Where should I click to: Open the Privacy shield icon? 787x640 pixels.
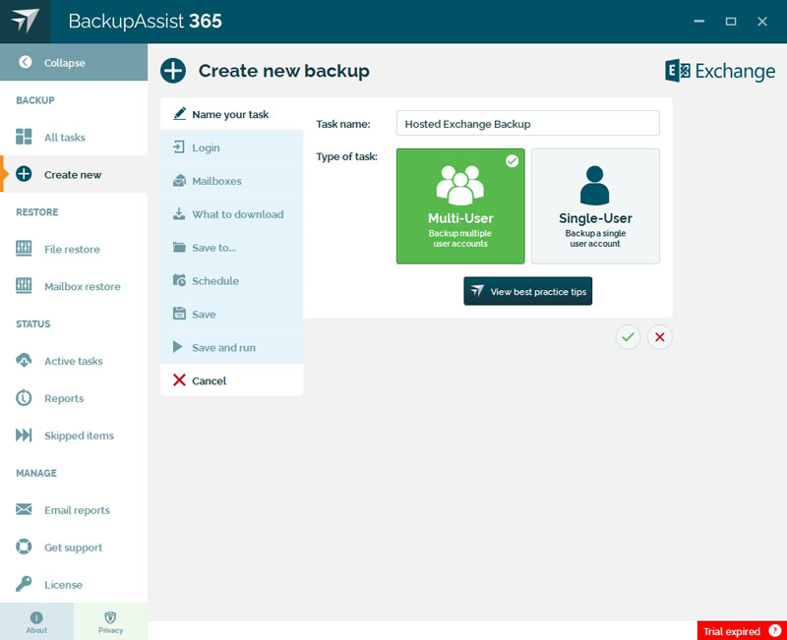[110, 617]
